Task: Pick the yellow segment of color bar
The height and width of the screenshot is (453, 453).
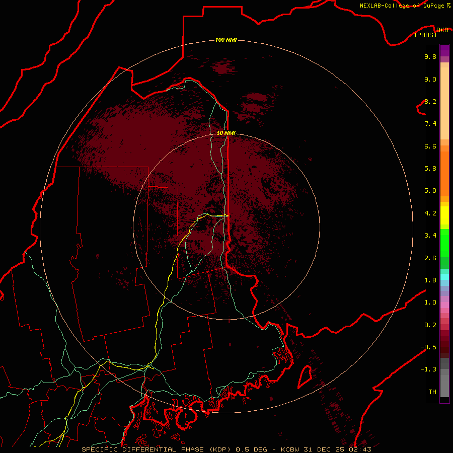Action: (444, 215)
